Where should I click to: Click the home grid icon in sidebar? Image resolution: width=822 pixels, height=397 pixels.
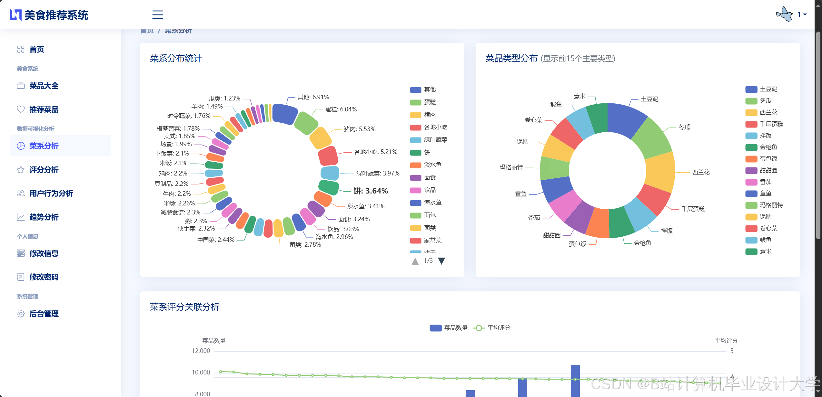[21, 49]
